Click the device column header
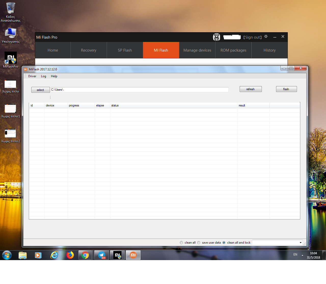This screenshot has height=284, width=326. click(x=56, y=105)
